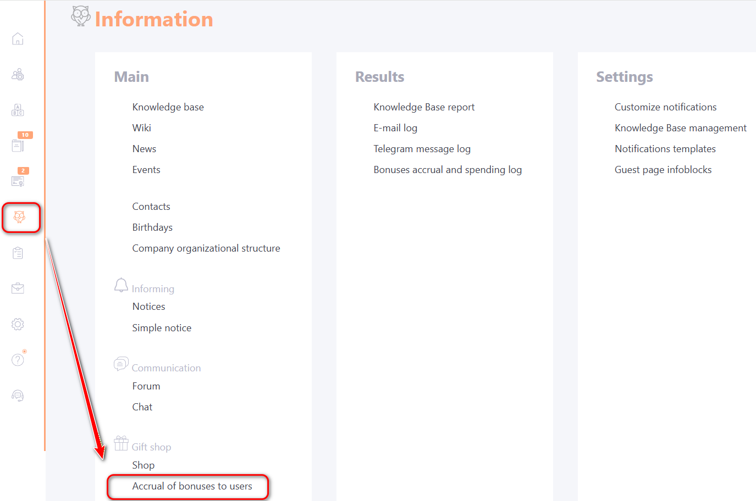Image resolution: width=756 pixels, height=501 pixels.
Task: Open the briefcase sidebar icon
Action: coord(18,288)
